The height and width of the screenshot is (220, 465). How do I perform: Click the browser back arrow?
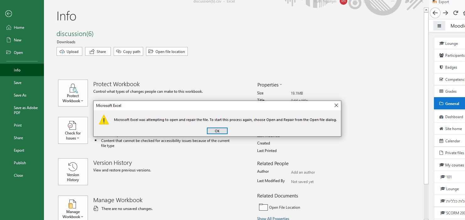[435, 13]
